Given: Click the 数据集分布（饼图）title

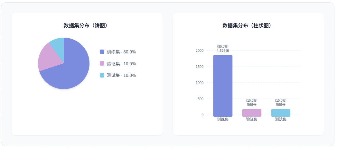Looking at the screenshot, I should point(87,26).
